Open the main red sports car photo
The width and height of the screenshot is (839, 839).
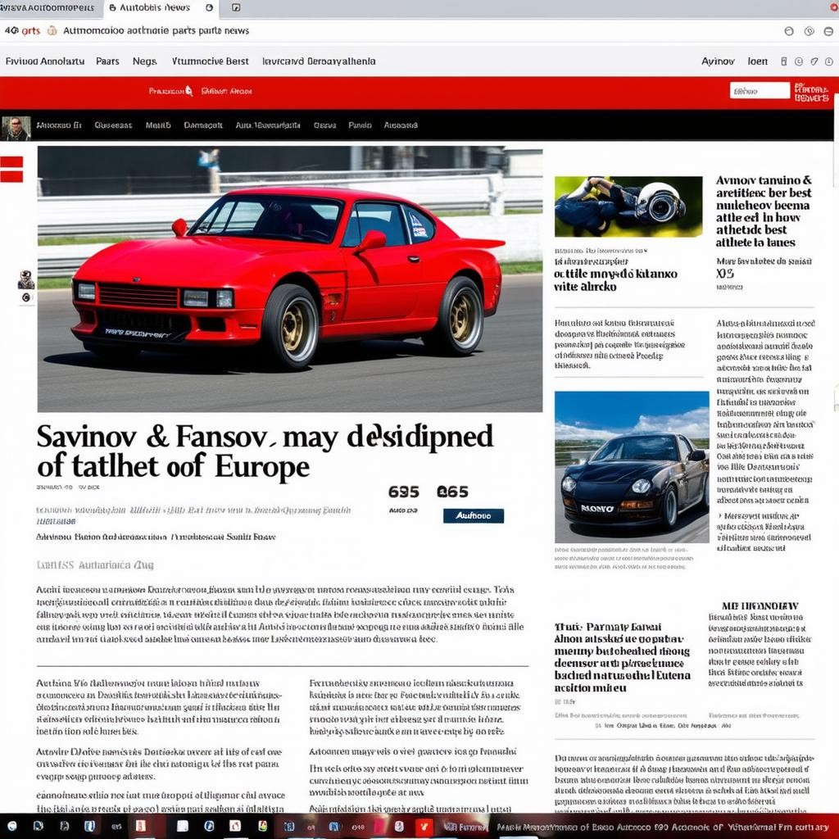click(289, 279)
